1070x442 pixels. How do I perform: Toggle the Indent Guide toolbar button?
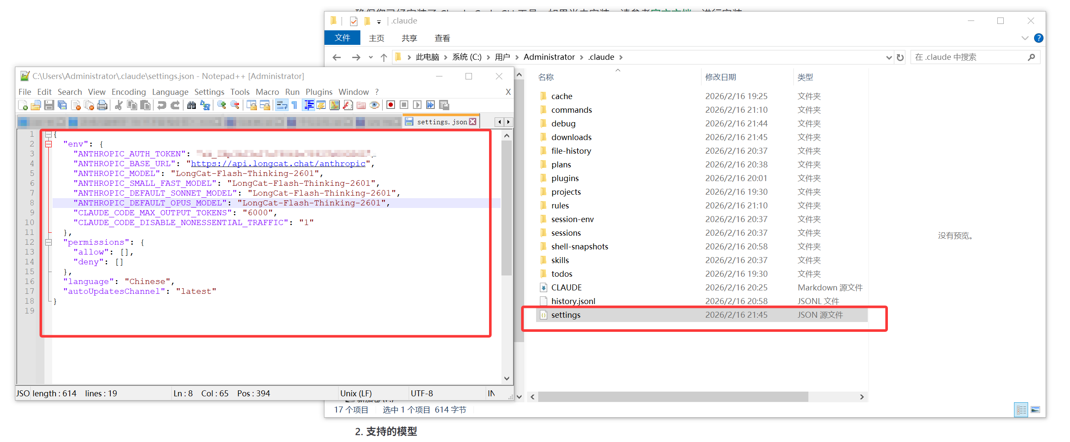309,105
